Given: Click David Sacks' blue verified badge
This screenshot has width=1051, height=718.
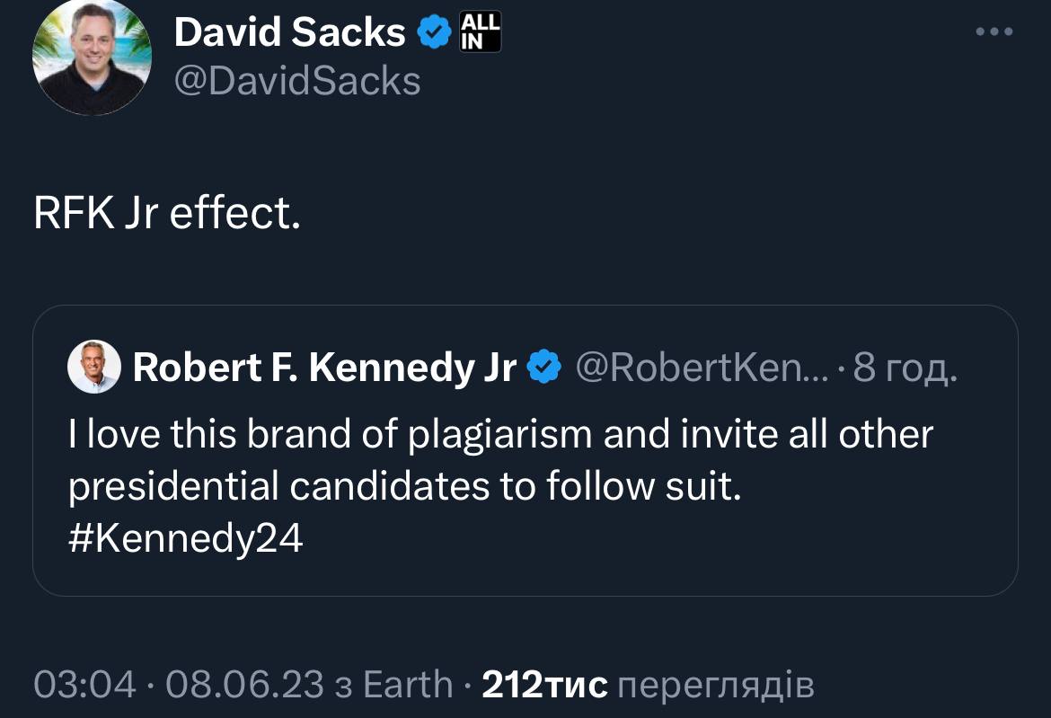Looking at the screenshot, I should point(435,33).
